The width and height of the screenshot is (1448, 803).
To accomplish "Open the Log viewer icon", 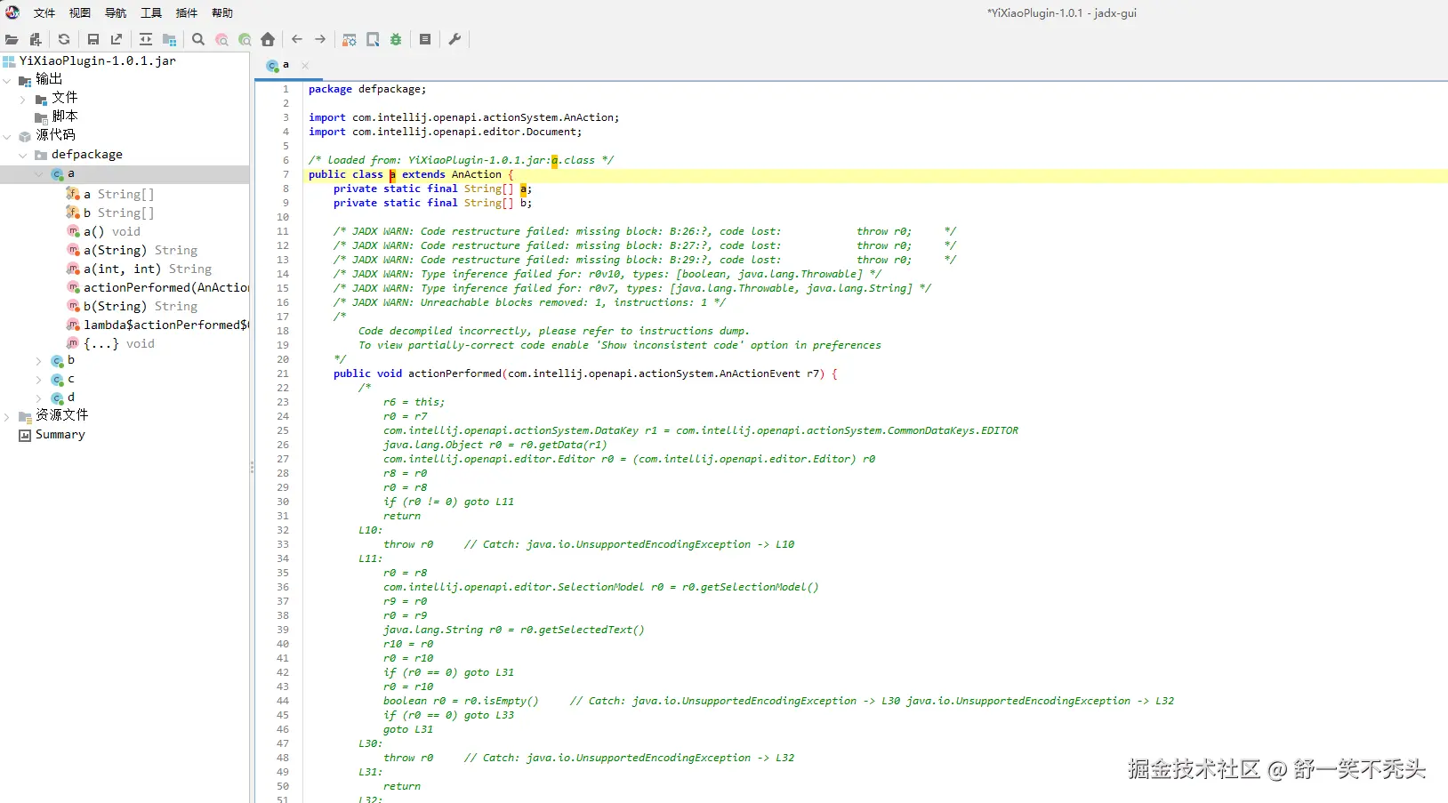I will [x=425, y=39].
